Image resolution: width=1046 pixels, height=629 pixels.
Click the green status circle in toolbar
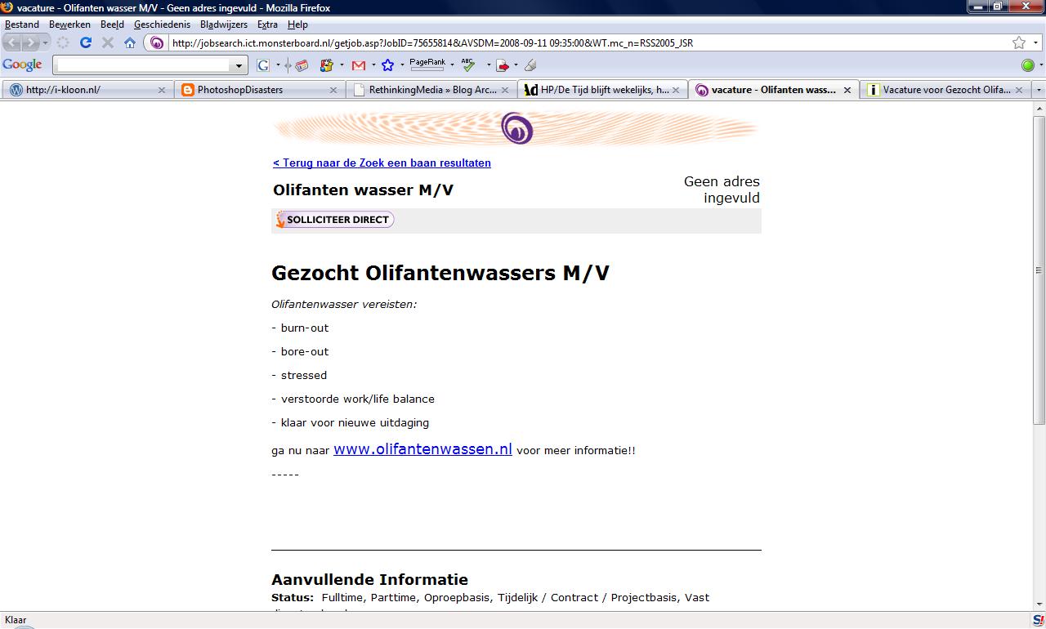(1028, 65)
